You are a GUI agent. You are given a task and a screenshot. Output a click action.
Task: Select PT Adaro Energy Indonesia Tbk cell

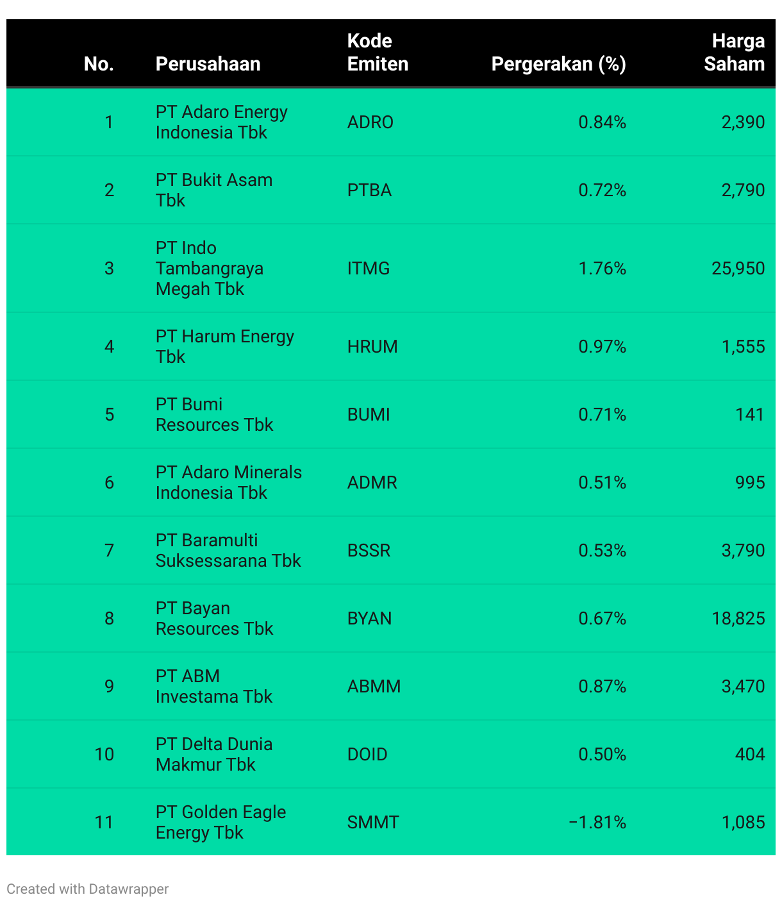coord(221,122)
